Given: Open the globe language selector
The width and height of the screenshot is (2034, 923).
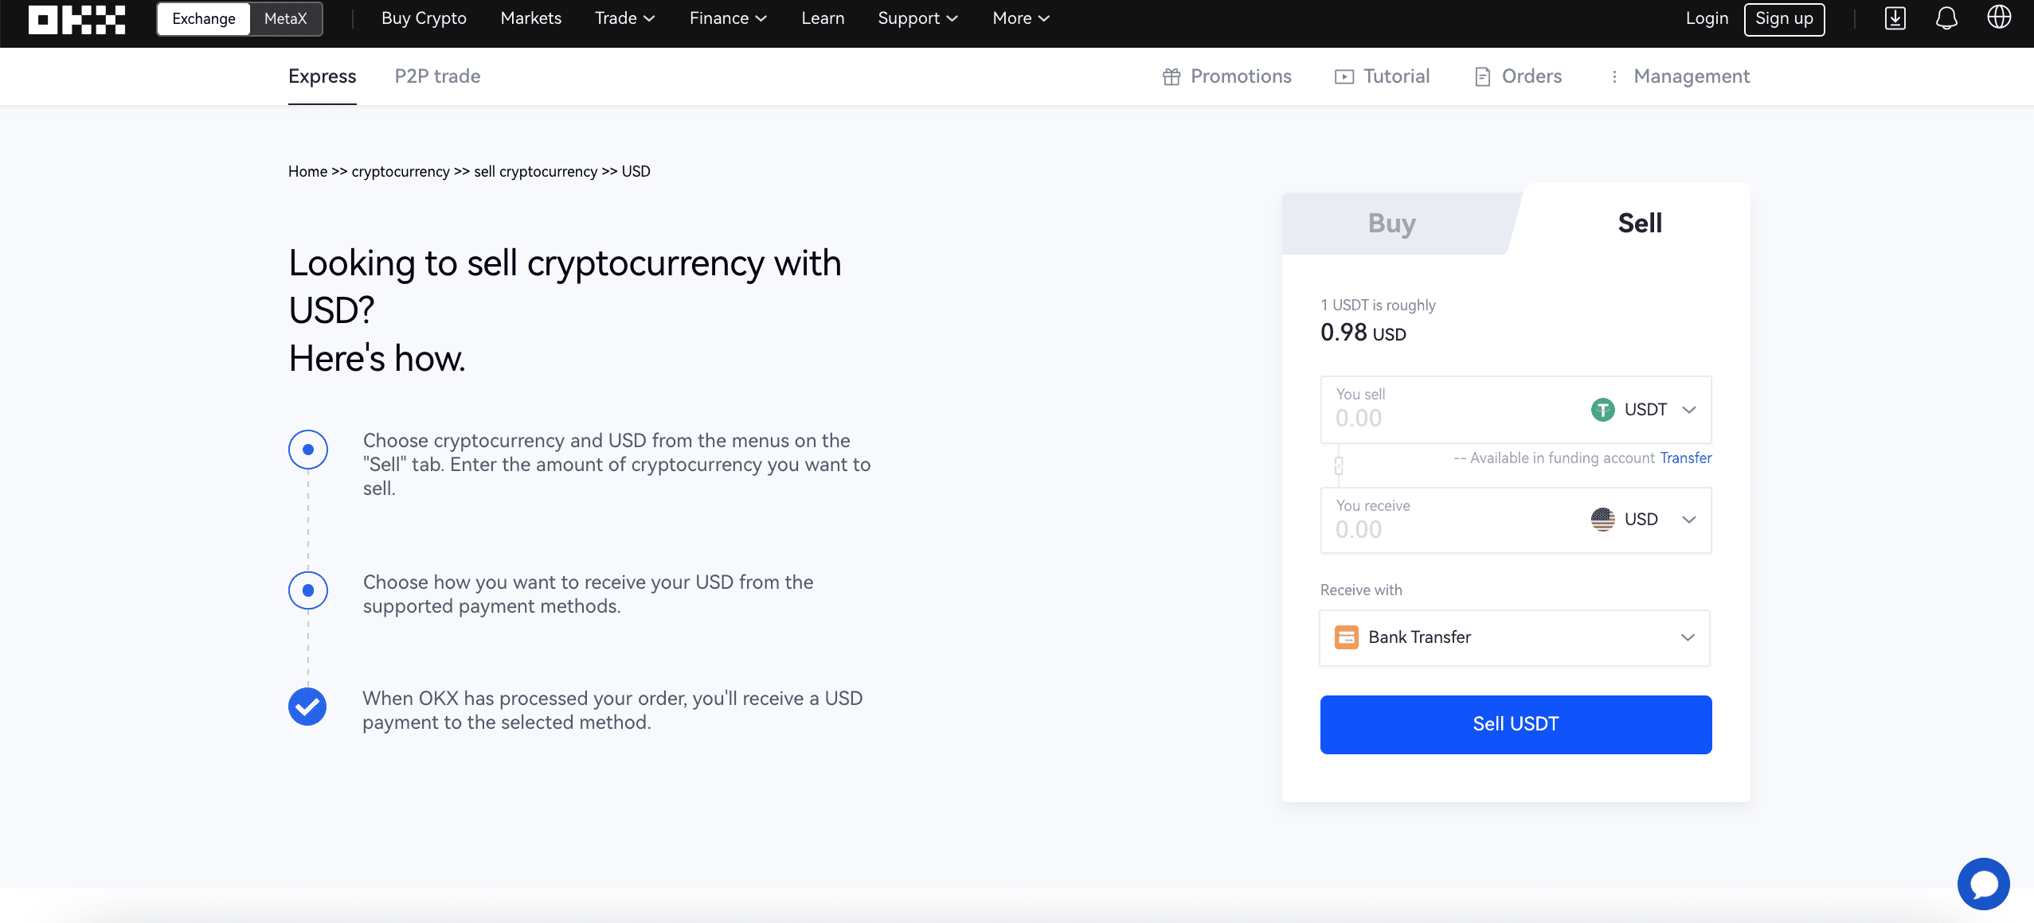Looking at the screenshot, I should (1998, 18).
